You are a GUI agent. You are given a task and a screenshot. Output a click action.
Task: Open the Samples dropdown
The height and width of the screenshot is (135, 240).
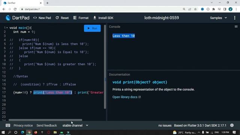click(x=218, y=18)
